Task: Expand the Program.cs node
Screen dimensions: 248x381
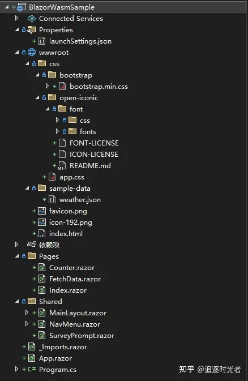Action: click(x=16, y=369)
